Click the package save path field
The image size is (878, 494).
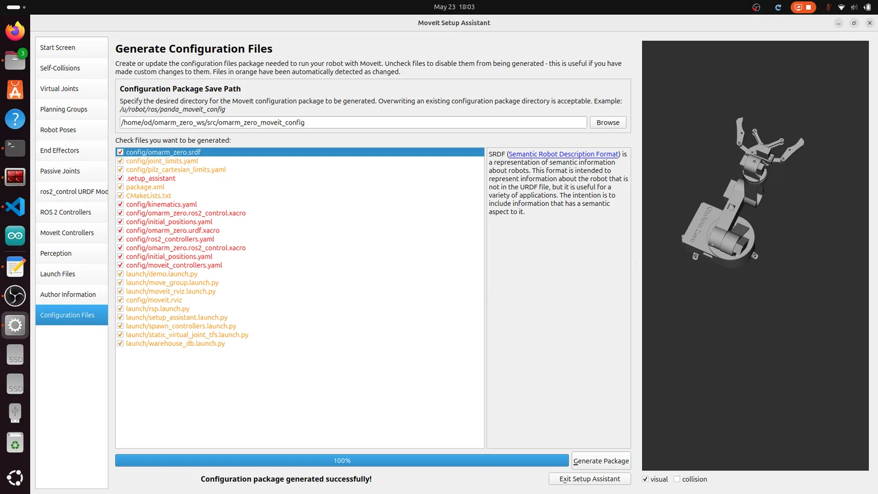click(353, 122)
